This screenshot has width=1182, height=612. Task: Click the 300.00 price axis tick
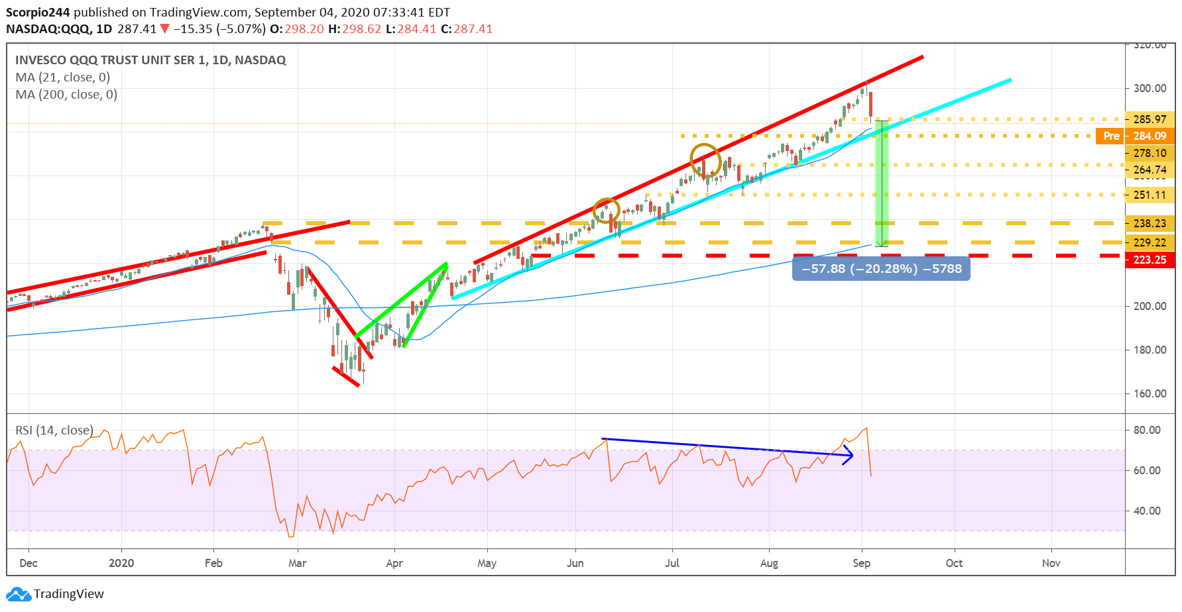[x=1150, y=88]
